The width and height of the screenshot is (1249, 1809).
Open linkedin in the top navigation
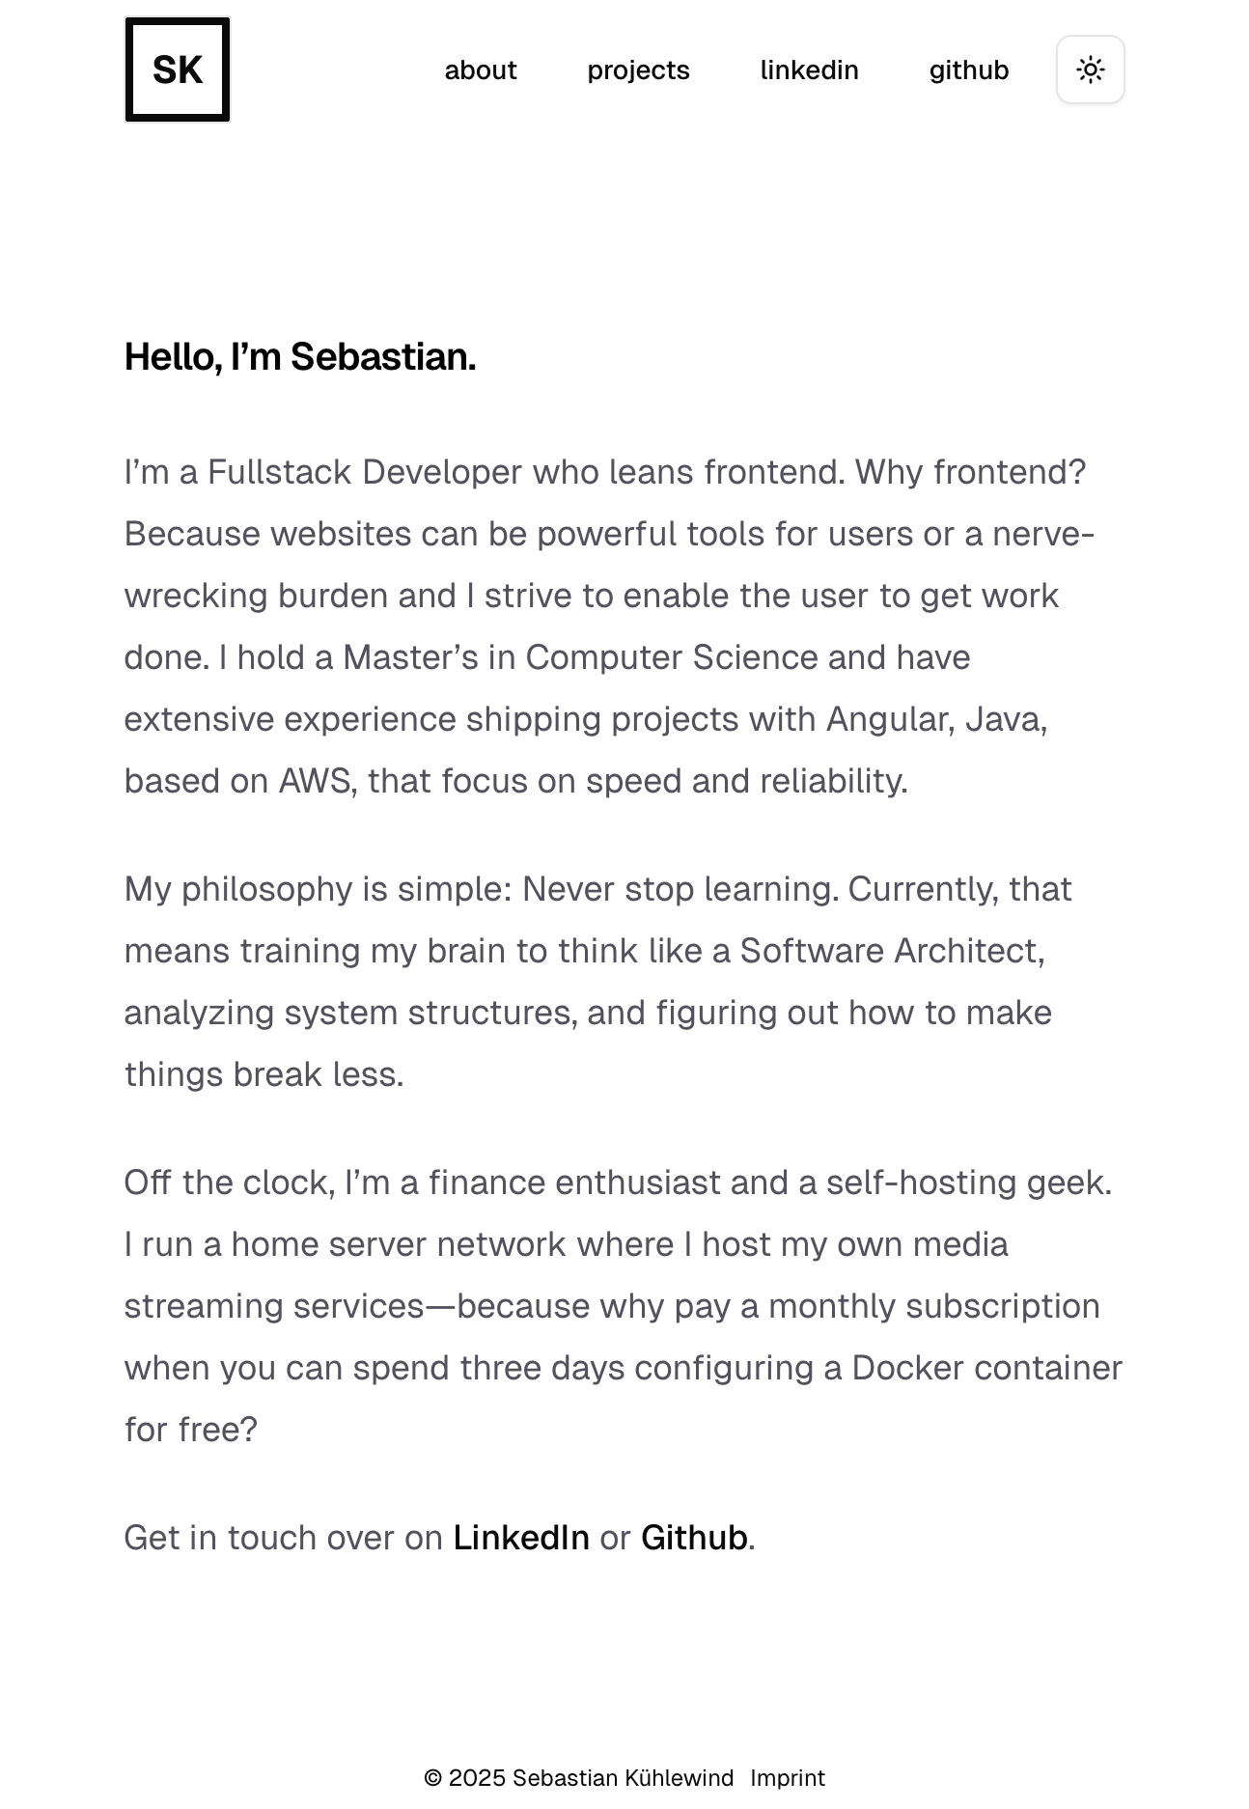click(x=809, y=70)
